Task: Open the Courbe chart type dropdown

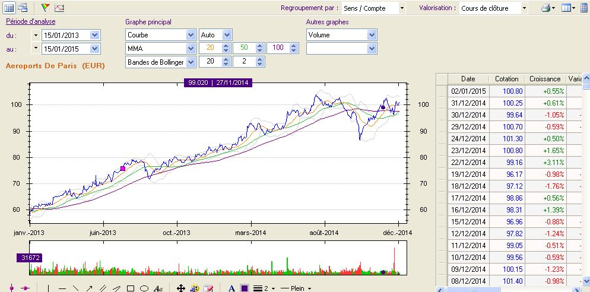Action: coord(191,35)
